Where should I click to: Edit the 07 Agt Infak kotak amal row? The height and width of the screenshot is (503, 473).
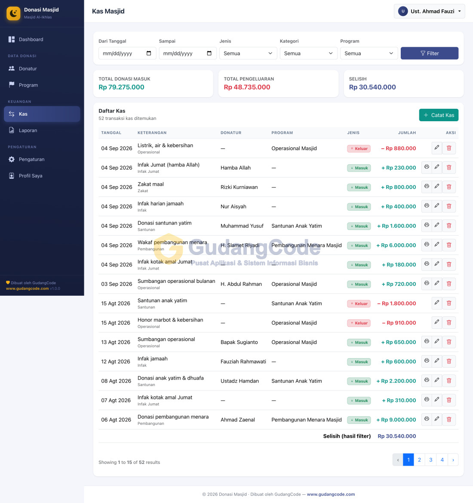point(437,400)
